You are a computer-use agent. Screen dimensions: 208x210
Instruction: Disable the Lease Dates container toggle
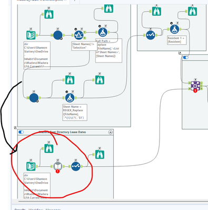click(21, 132)
